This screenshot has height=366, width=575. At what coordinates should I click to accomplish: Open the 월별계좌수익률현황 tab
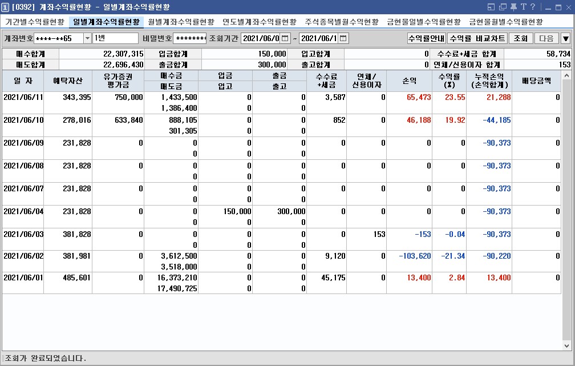(181, 22)
